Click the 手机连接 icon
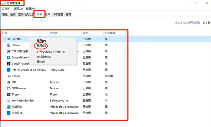The image size is (211, 127). 8,113
